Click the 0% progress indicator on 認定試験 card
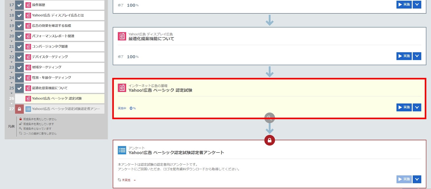The height and width of the screenshot is (189, 431). [133, 108]
